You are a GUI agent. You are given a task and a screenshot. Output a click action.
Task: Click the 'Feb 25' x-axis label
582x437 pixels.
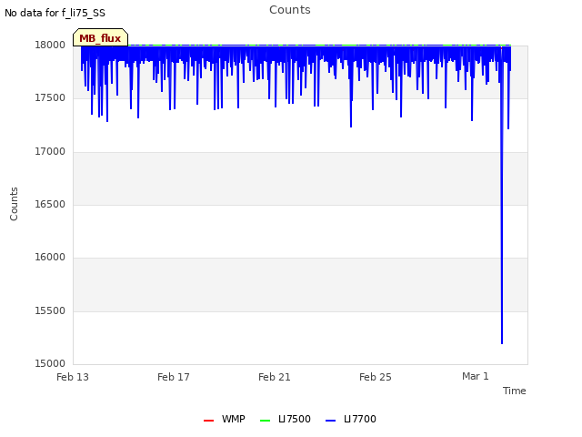376,377
